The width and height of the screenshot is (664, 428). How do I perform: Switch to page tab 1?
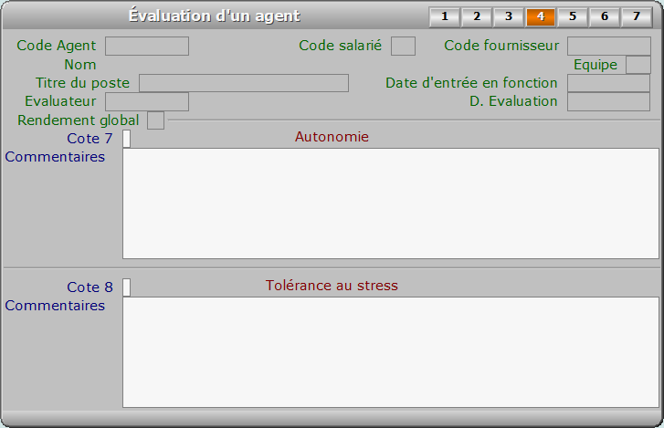click(445, 16)
